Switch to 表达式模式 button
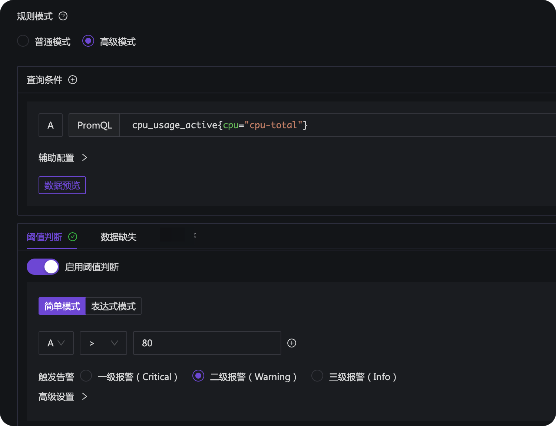The image size is (556, 426). pos(113,306)
